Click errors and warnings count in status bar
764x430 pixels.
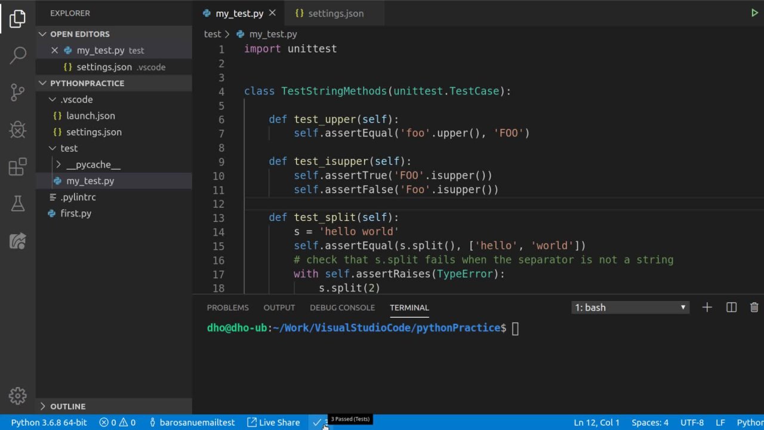pyautogui.click(x=118, y=422)
